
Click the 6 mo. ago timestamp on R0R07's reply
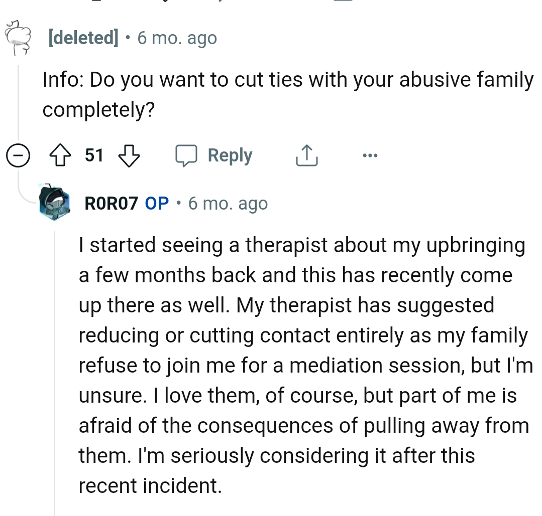[x=229, y=203]
